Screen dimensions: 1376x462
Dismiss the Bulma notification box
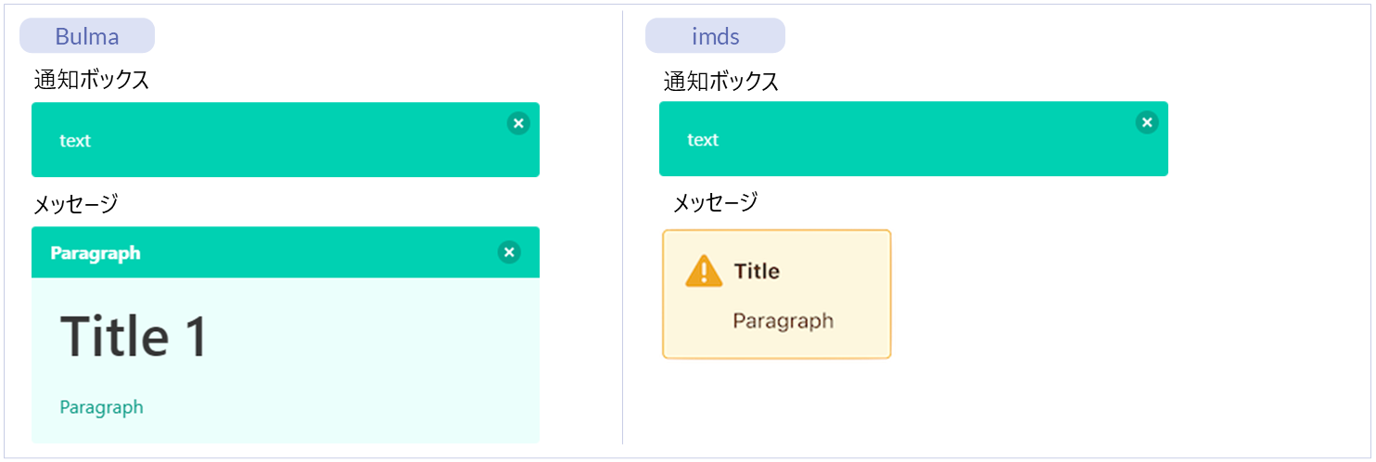click(518, 123)
